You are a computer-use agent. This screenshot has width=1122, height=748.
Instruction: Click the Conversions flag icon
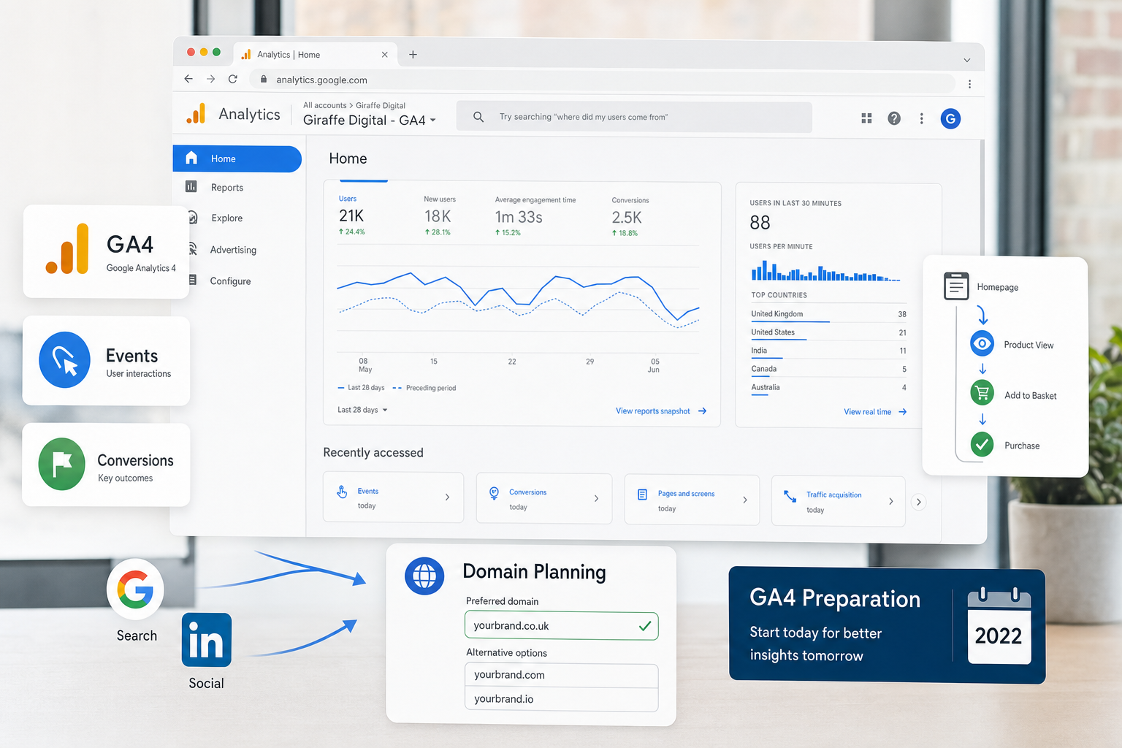pyautogui.click(x=62, y=464)
